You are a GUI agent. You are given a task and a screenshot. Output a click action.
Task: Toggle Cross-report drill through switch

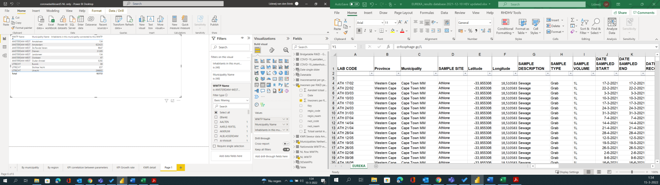(x=286, y=144)
